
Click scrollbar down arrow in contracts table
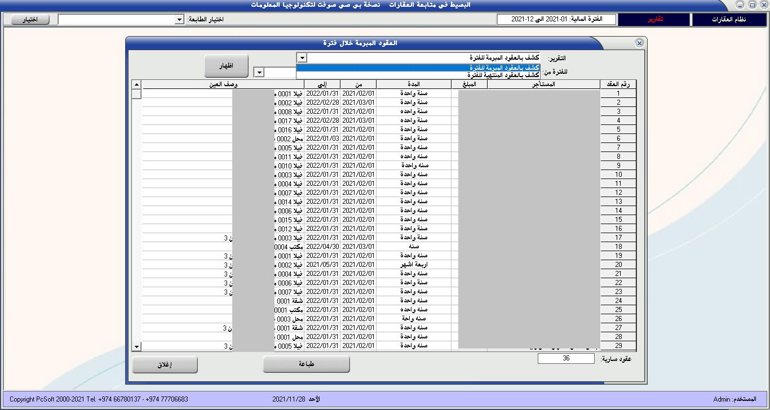pyautogui.click(x=136, y=346)
